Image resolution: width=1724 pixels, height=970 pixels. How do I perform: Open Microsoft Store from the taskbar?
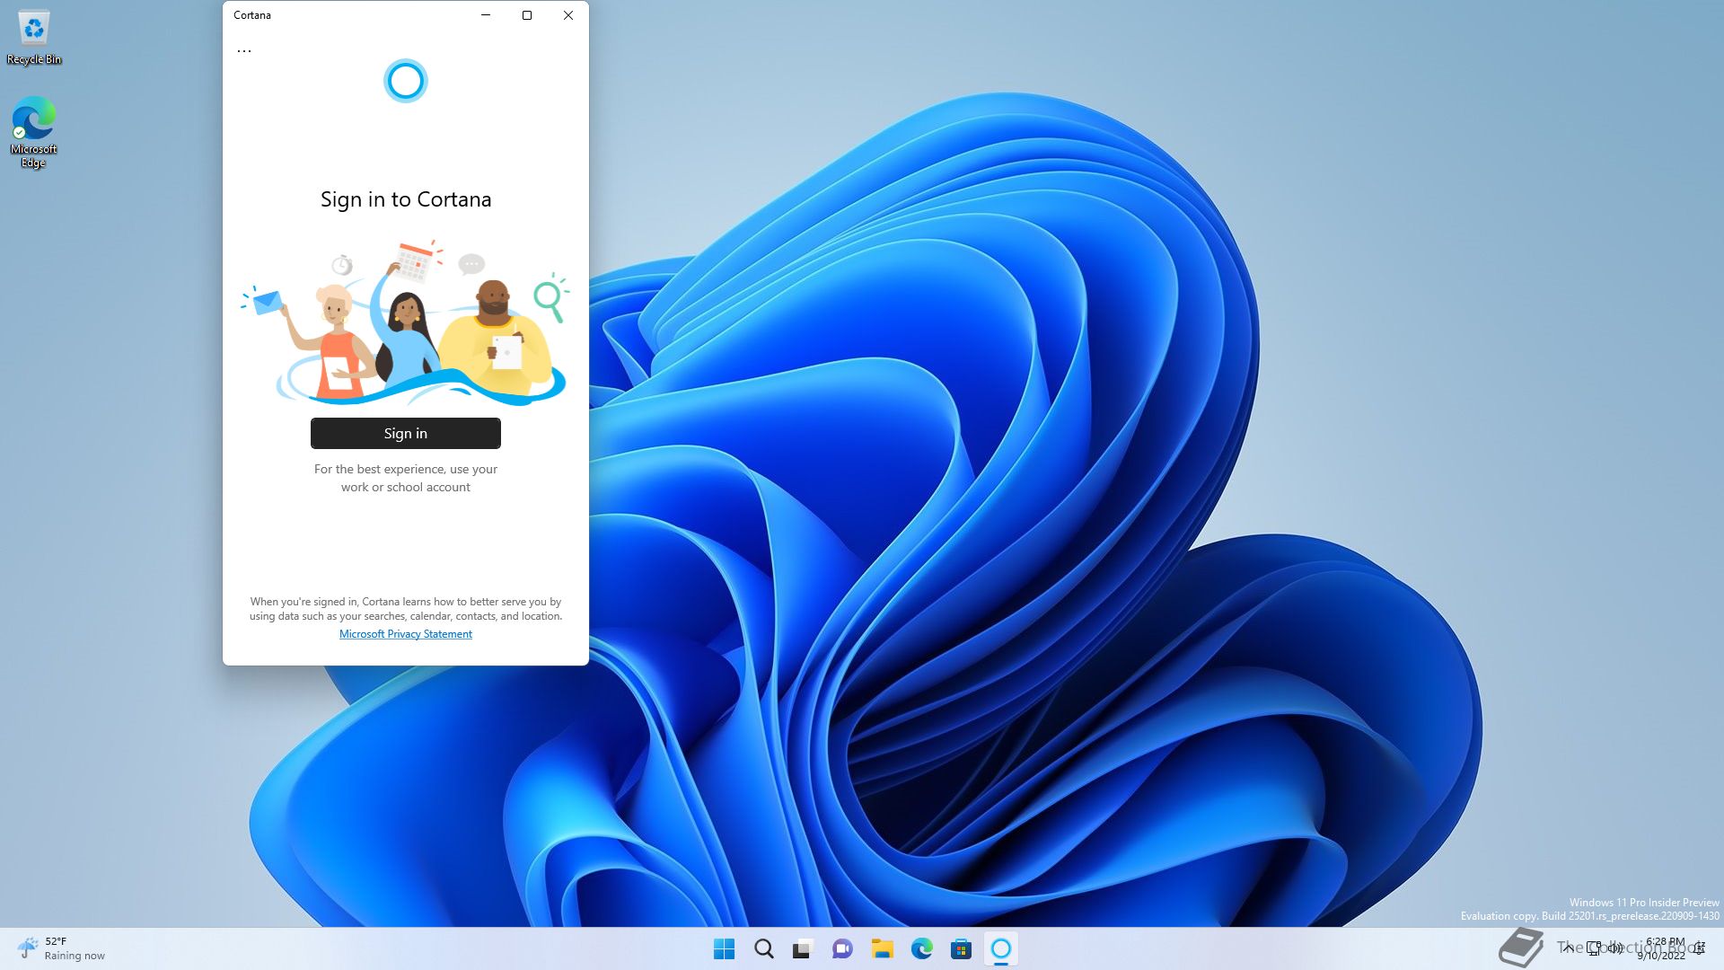961,948
